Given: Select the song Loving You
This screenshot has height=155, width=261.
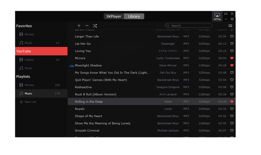Looking at the screenshot, I should [x=83, y=51].
